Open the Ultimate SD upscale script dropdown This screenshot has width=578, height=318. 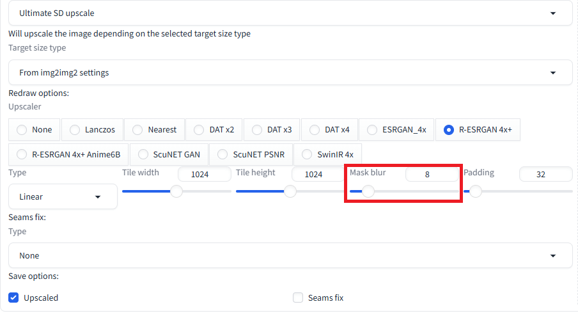pos(290,13)
